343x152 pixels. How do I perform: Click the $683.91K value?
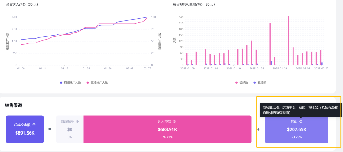pyautogui.click(x=167, y=129)
